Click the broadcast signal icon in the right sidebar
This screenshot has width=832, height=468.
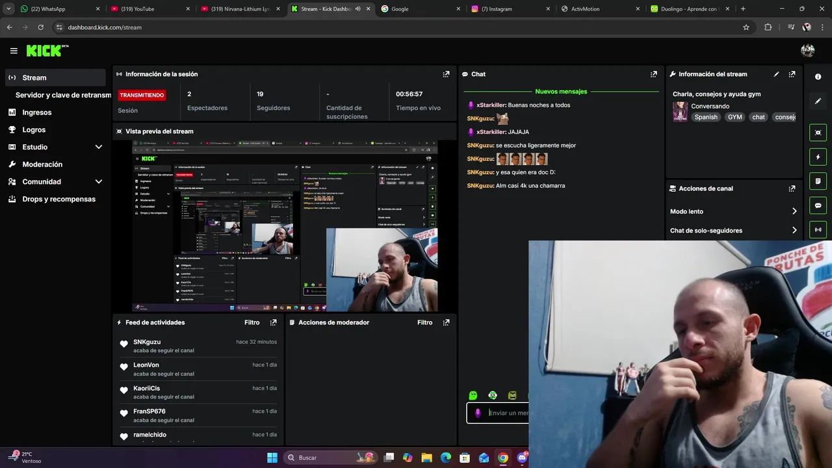(818, 229)
